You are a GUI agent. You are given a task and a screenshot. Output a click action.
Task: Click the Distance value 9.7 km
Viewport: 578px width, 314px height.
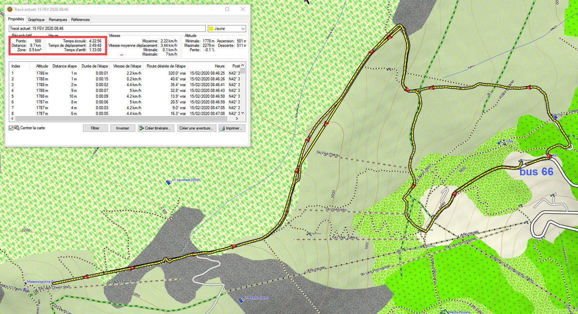point(35,46)
